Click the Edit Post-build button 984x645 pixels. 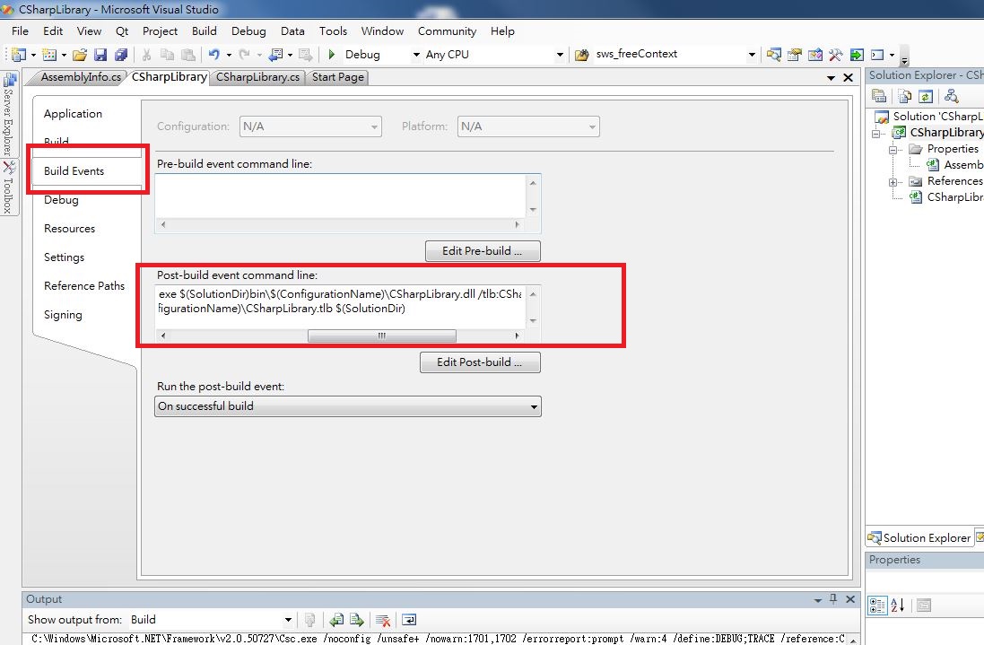click(x=480, y=362)
